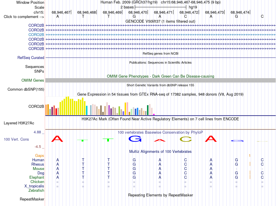Viewport: 276px width, 206px height.
Task: Click the gray OMIM Genes track bar
Action: click(x=160, y=80)
